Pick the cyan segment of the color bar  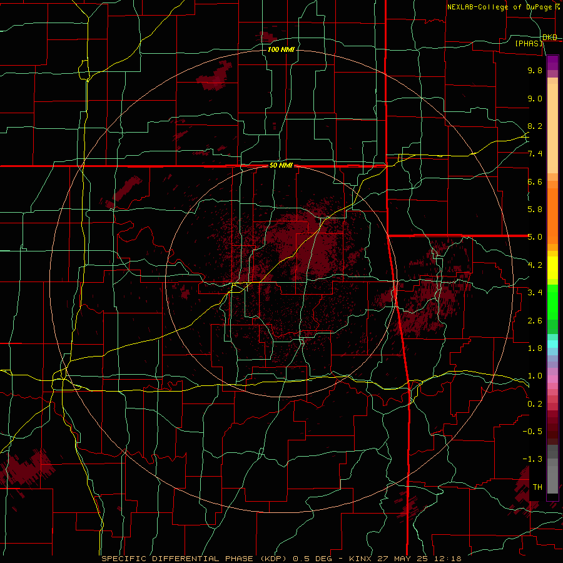(x=552, y=344)
